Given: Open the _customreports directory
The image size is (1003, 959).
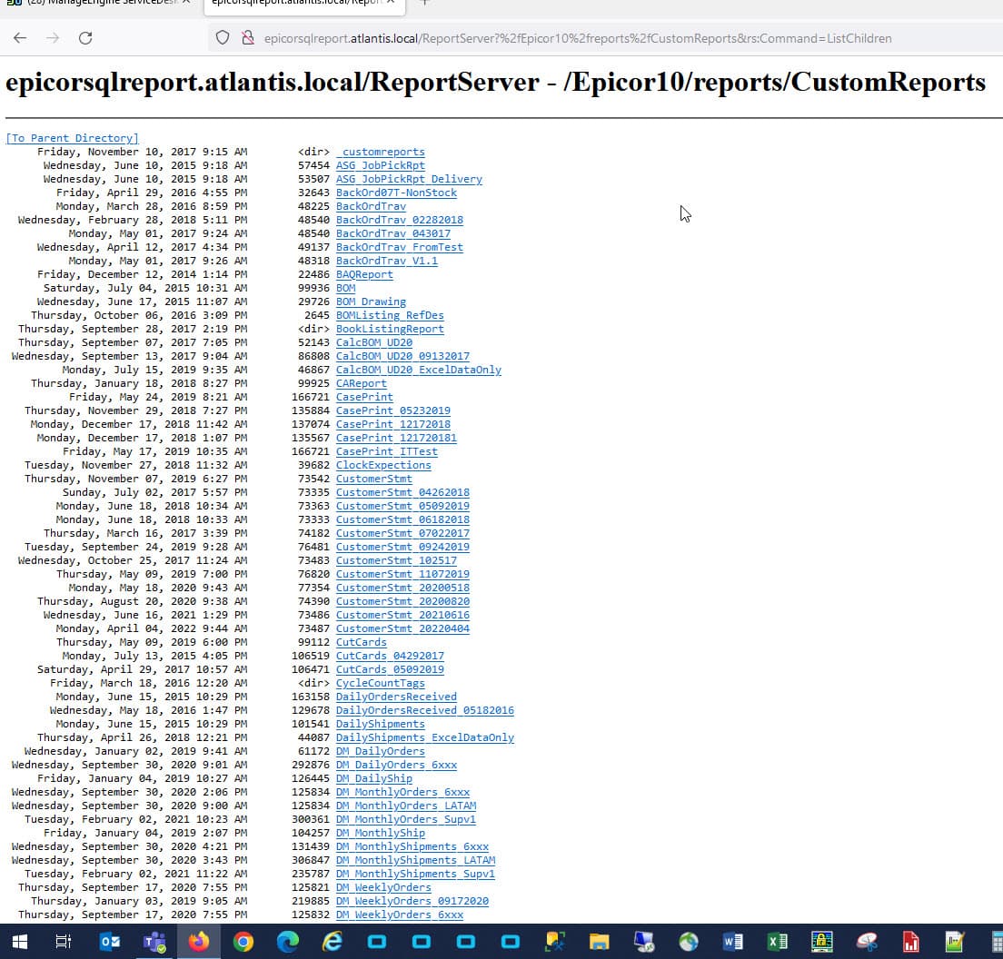Looking at the screenshot, I should coord(381,152).
